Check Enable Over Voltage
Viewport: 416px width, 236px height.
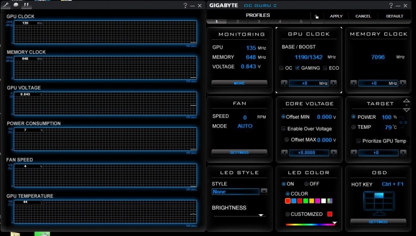click(283, 129)
